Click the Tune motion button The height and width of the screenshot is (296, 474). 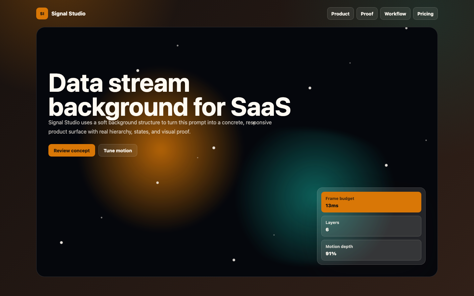point(118,150)
